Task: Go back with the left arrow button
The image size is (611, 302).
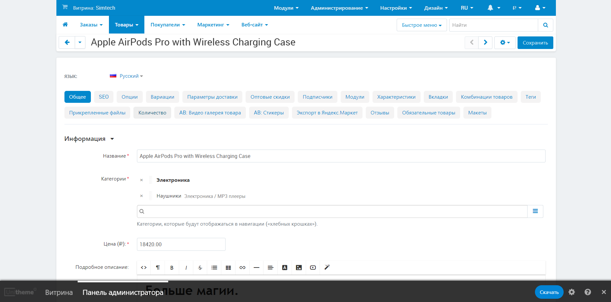Action: tap(67, 42)
